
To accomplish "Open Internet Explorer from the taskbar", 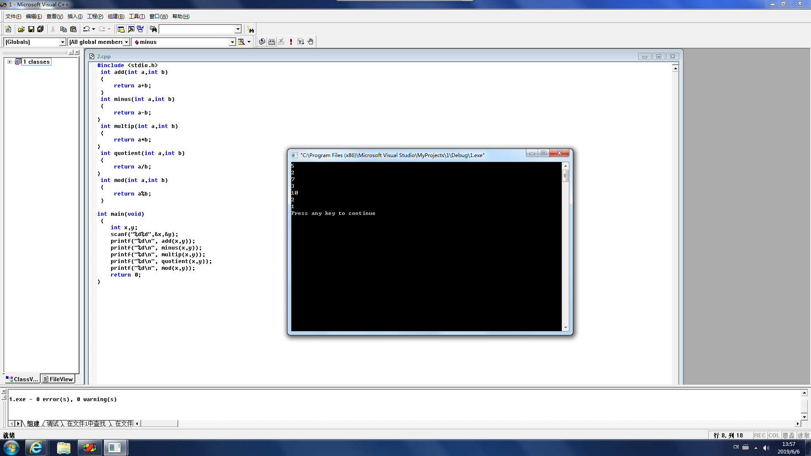I will 36,448.
